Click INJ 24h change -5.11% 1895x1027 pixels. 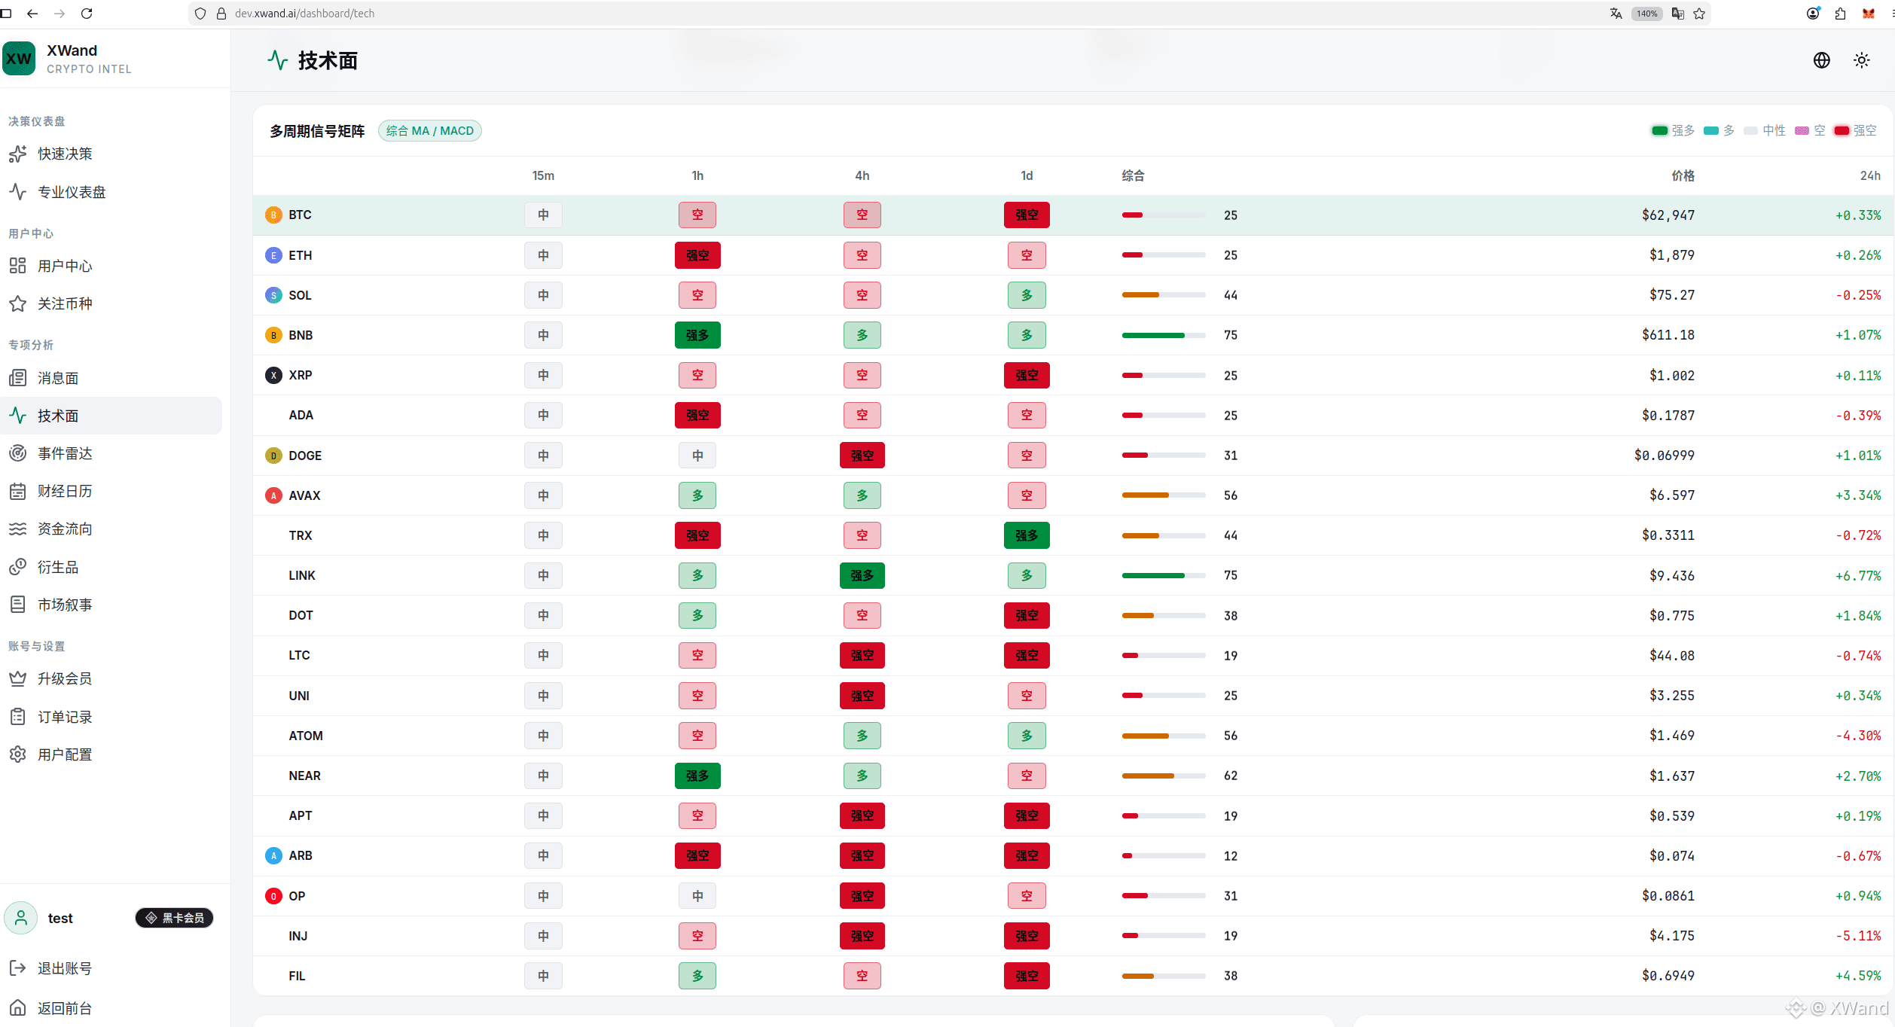[x=1857, y=936]
